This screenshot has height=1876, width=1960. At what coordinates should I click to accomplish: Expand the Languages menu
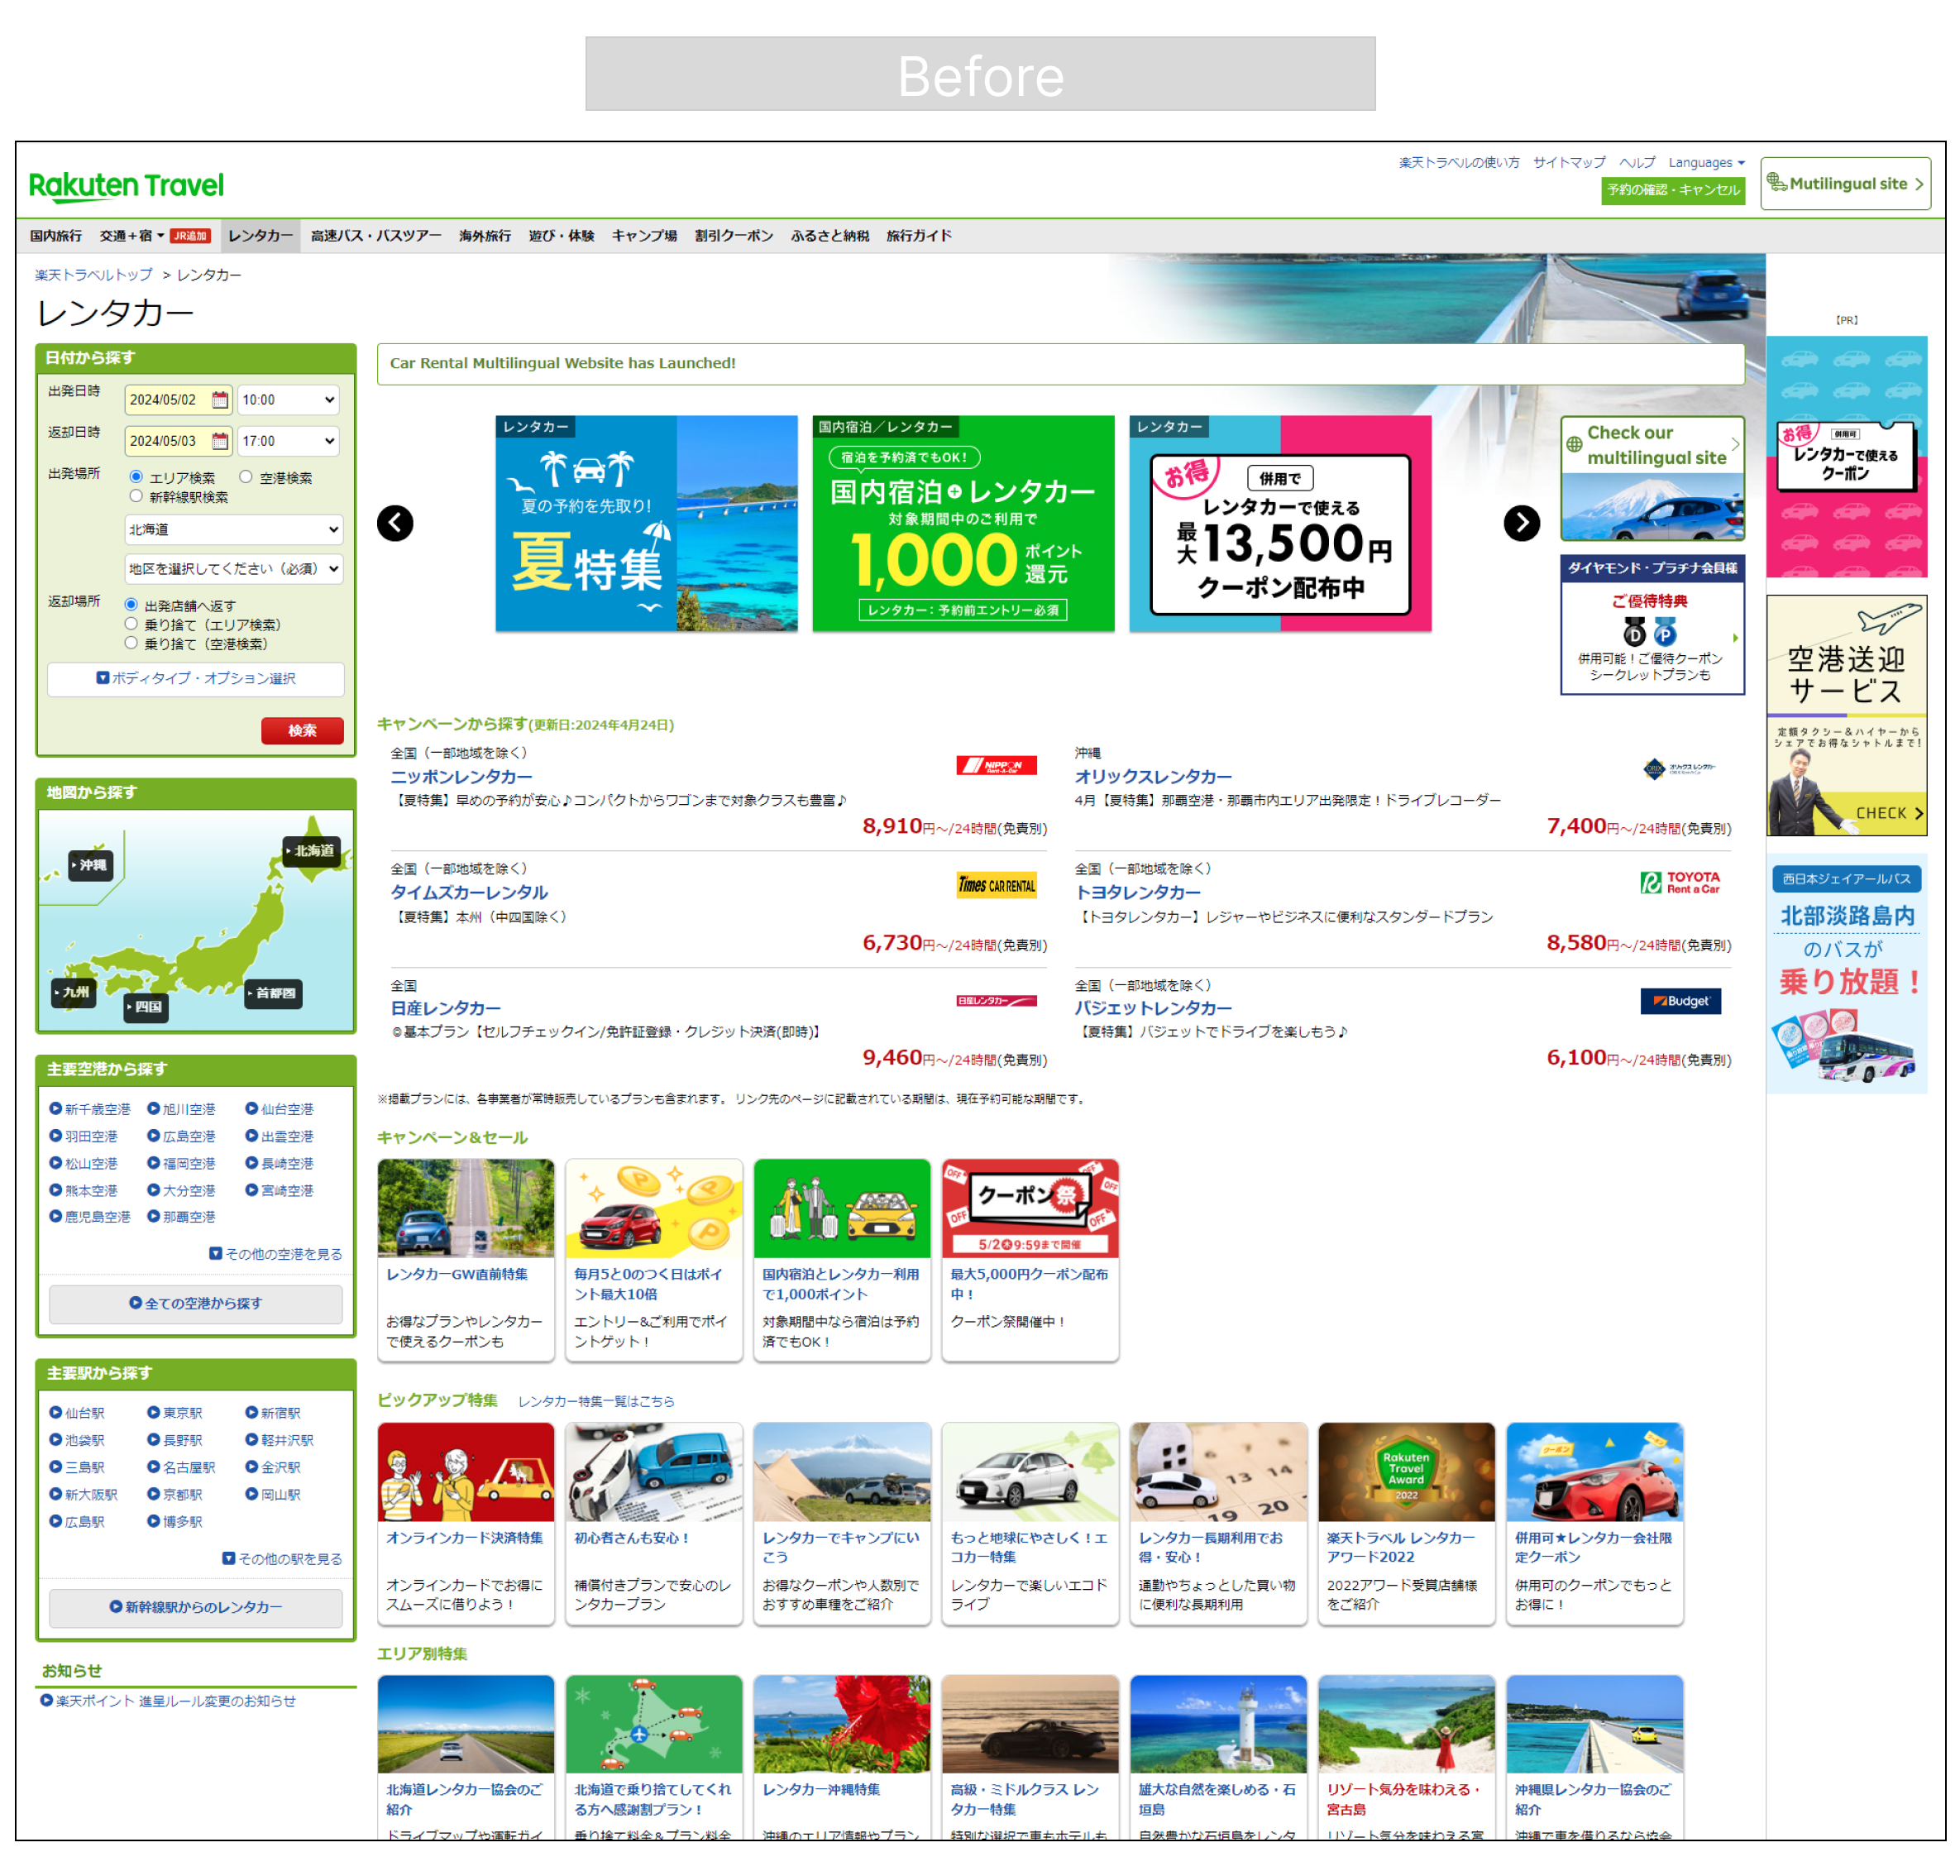1705,163
